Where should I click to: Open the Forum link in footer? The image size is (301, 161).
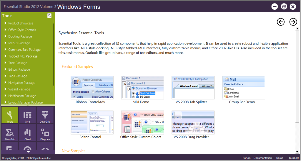pos(246,158)
